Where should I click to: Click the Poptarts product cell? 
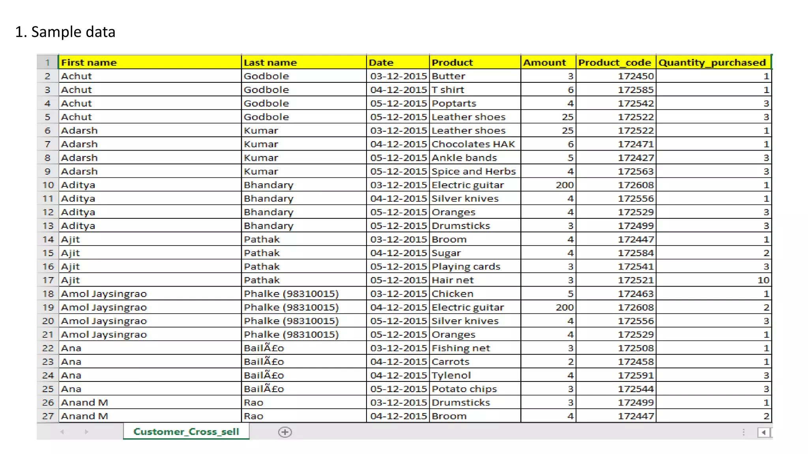point(475,103)
